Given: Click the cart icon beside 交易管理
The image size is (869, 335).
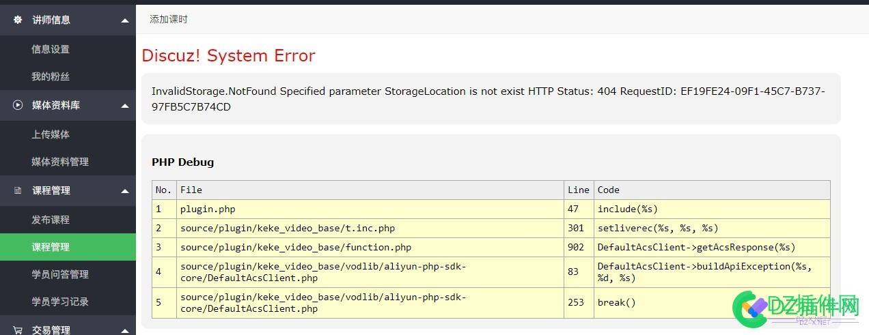Looking at the screenshot, I should (x=18, y=330).
